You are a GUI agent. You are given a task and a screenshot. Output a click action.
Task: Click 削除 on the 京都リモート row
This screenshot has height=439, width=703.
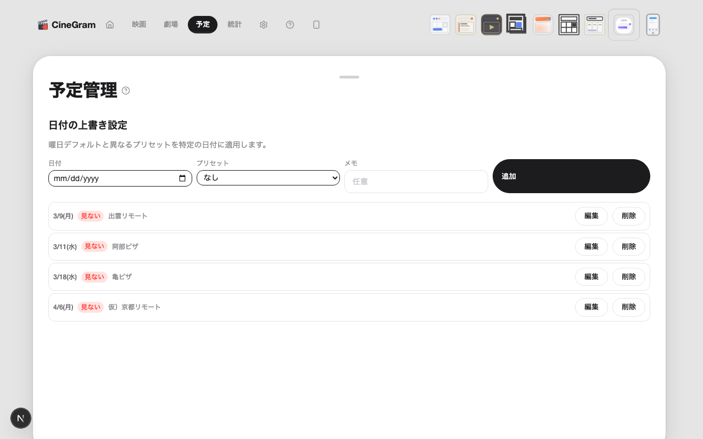[x=628, y=307]
